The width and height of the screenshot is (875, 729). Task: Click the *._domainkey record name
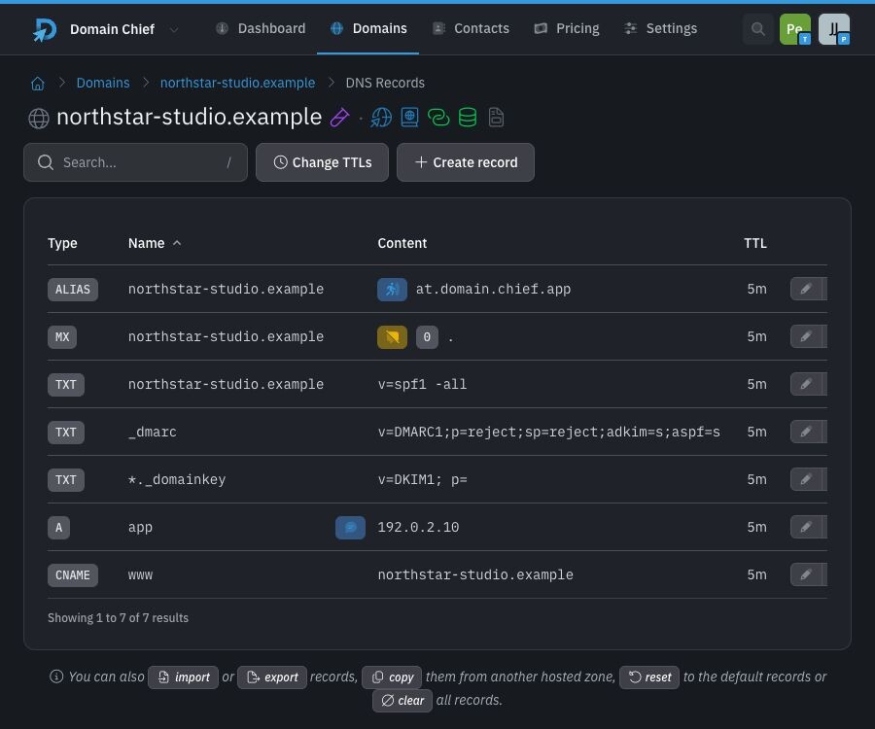[x=177, y=479]
